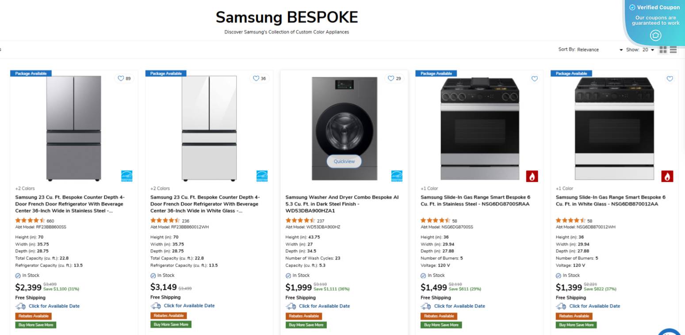
Task: Click Rebates Available on white glass refrigerator
Action: 168,316
